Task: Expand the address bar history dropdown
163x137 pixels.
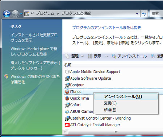Action: pos(137,14)
